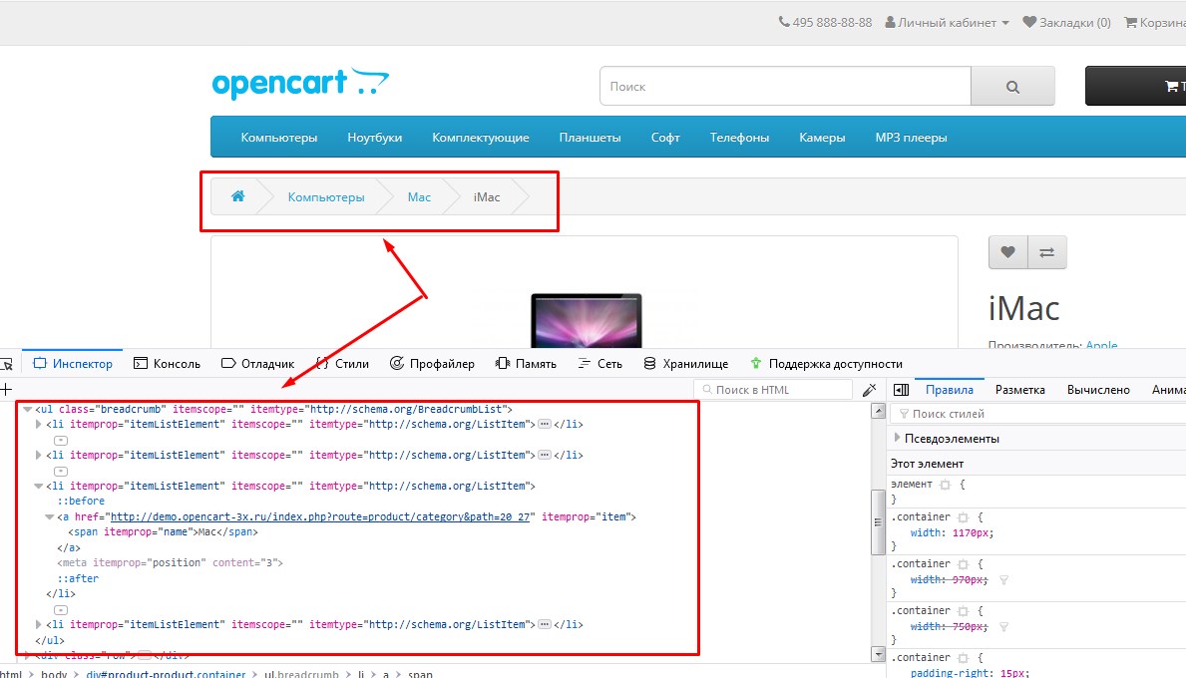
Task: Pick a color with the eyedropper tool
Action: [869, 390]
